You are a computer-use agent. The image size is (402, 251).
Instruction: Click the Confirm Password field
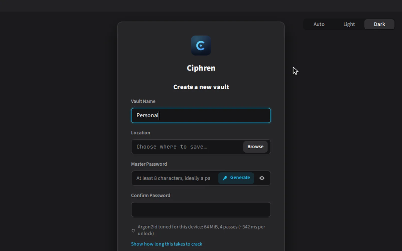201,210
